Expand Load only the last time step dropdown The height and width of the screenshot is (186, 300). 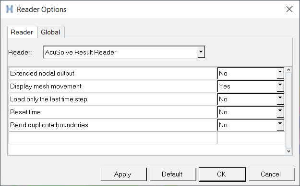(280, 99)
